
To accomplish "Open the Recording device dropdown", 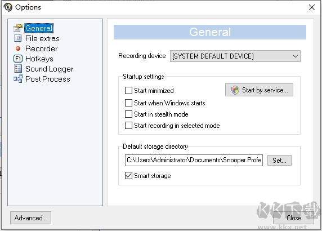I will point(235,56).
